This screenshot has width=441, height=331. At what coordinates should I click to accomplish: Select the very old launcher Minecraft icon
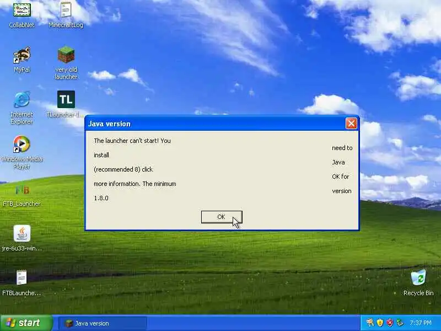[66, 63]
